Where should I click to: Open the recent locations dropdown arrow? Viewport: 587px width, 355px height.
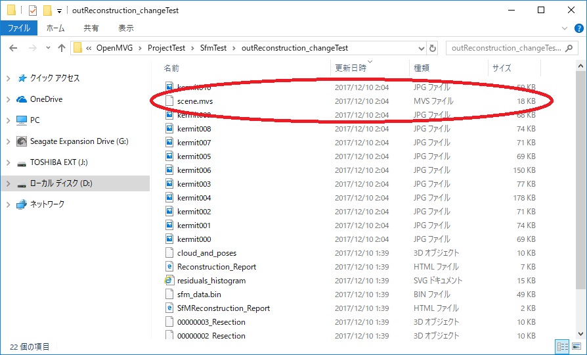click(x=48, y=48)
